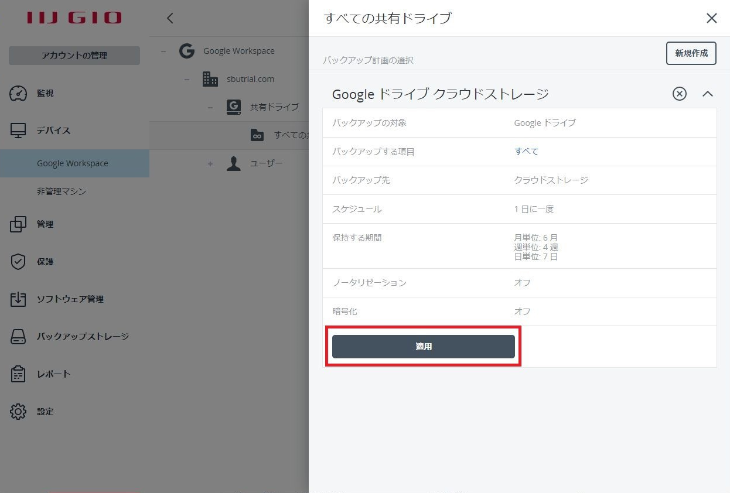Open the バックアップストレージ menu label
Image resolution: width=730 pixels, height=493 pixels.
tap(83, 337)
